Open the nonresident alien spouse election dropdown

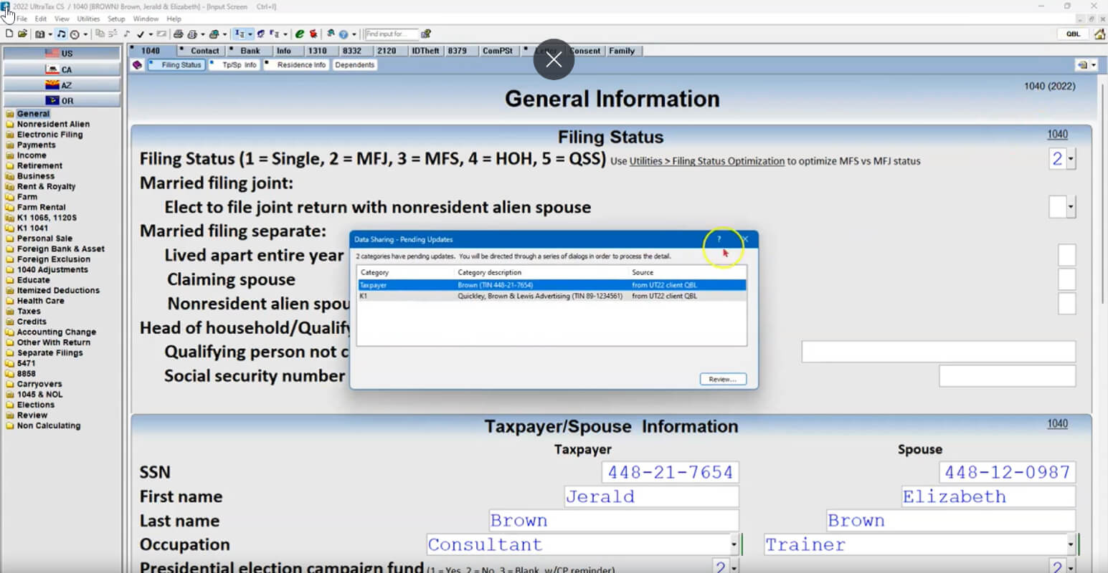click(1071, 207)
